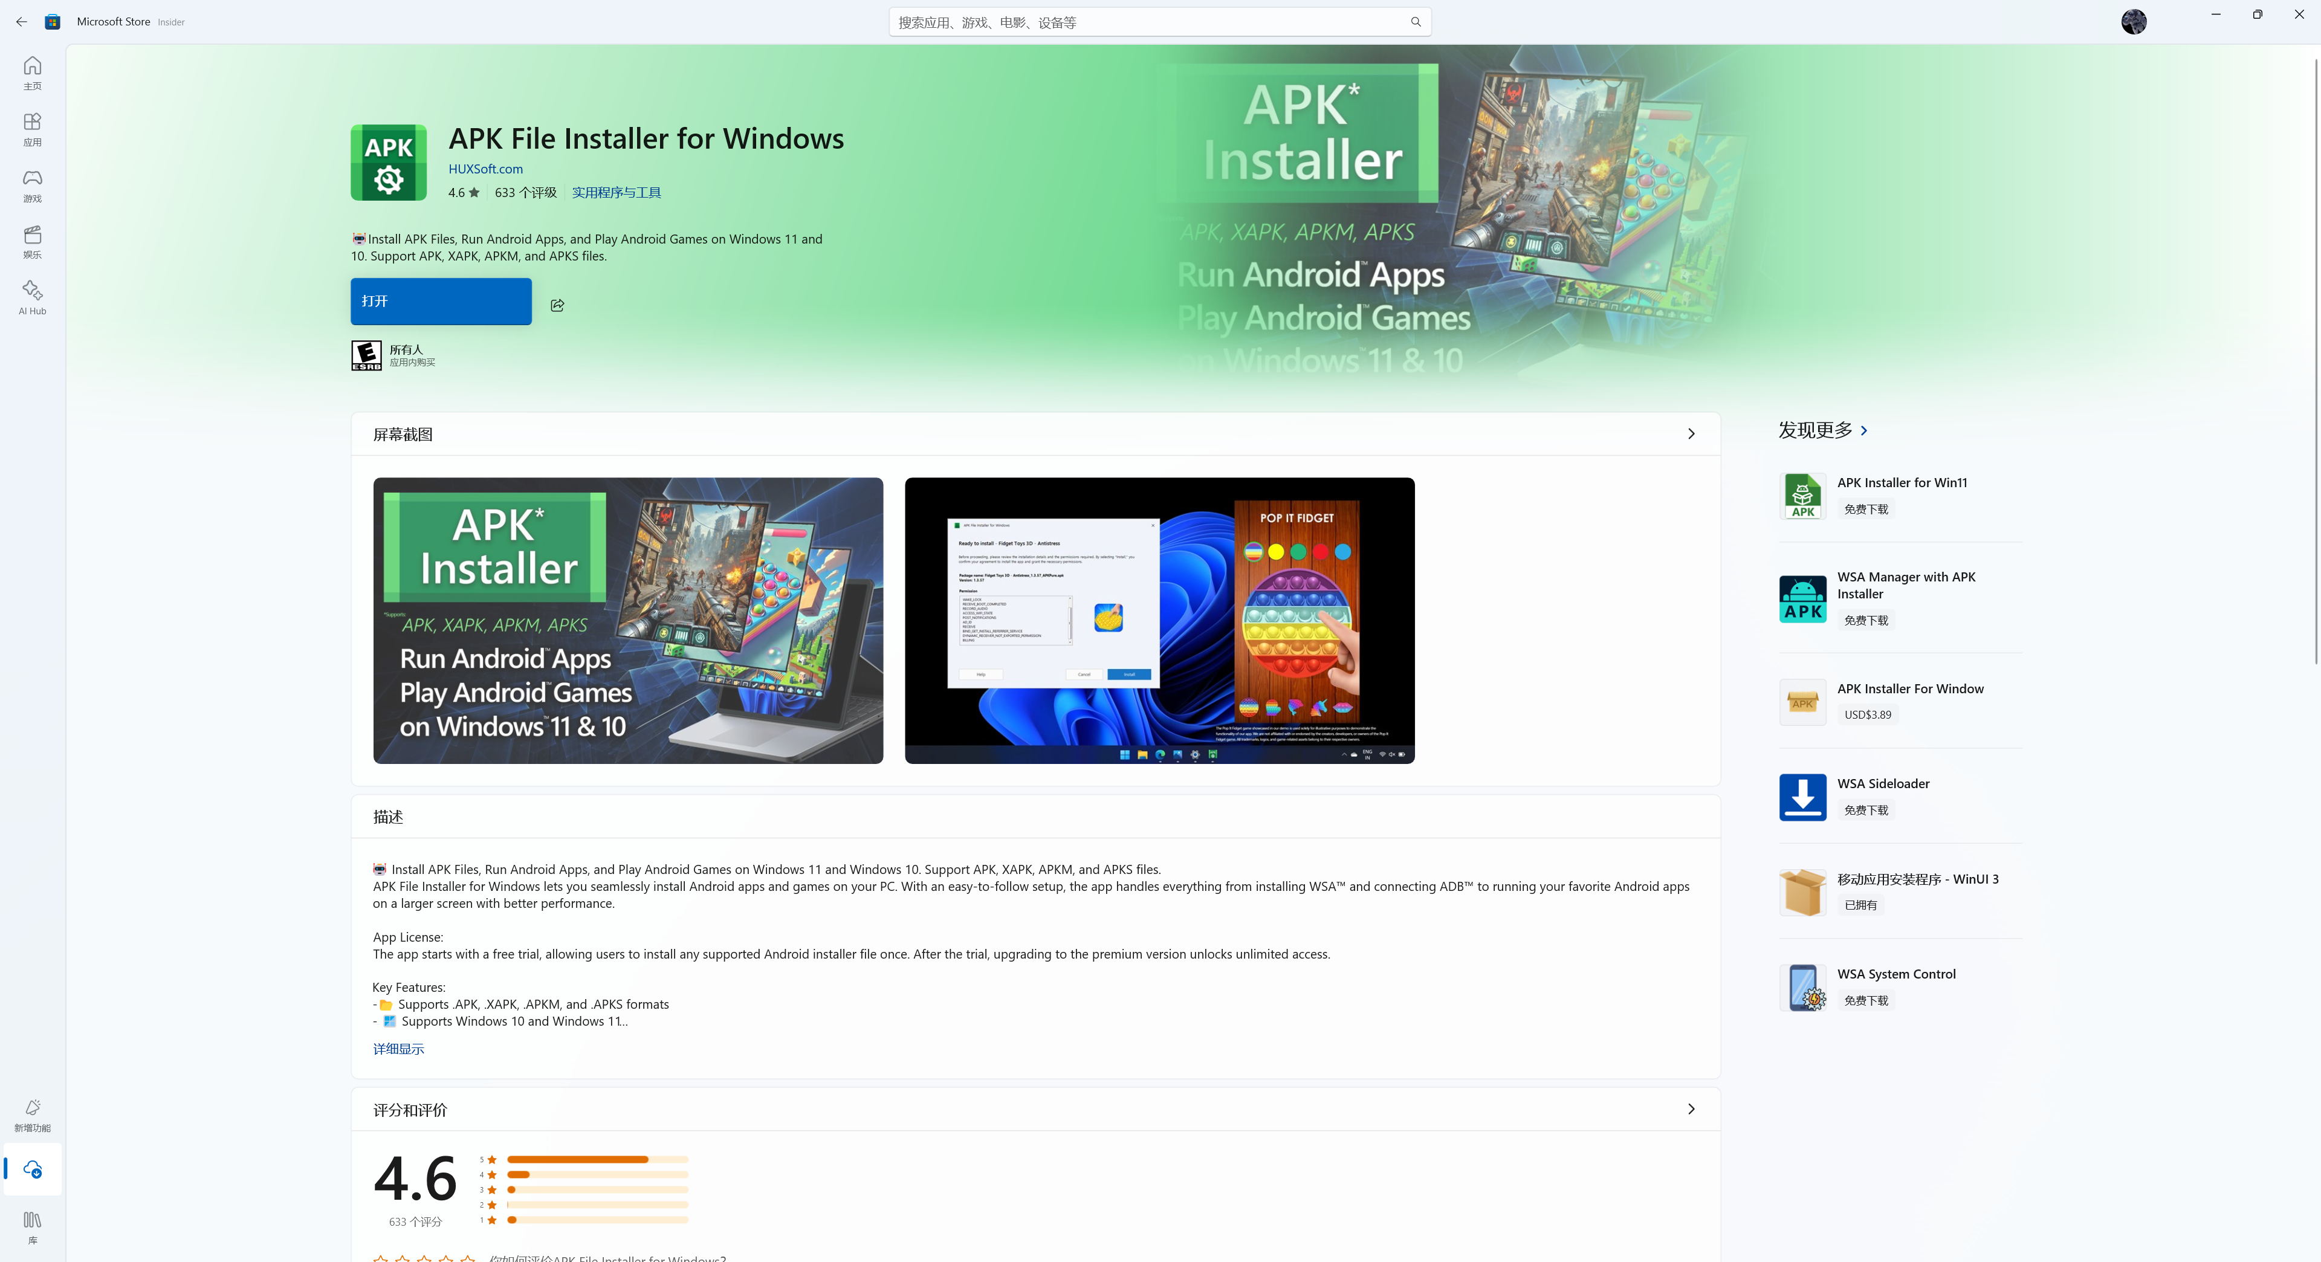This screenshot has height=1262, width=2321.
Task: Click the back arrow in title bar
Action: point(22,22)
